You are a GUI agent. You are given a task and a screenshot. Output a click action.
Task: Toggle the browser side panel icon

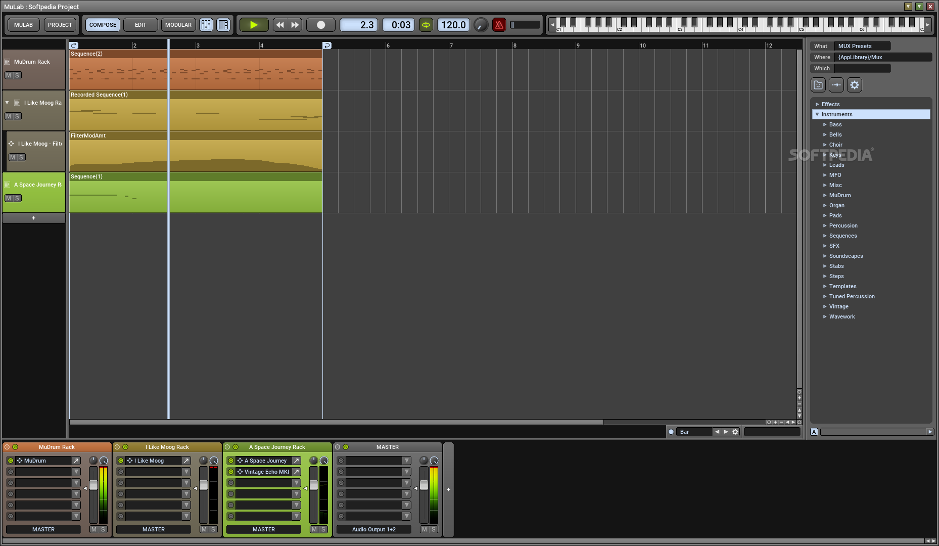point(223,25)
